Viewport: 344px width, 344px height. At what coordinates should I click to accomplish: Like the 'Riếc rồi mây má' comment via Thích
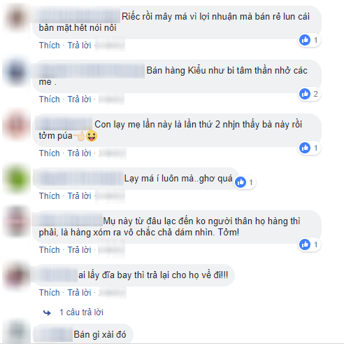[50, 46]
